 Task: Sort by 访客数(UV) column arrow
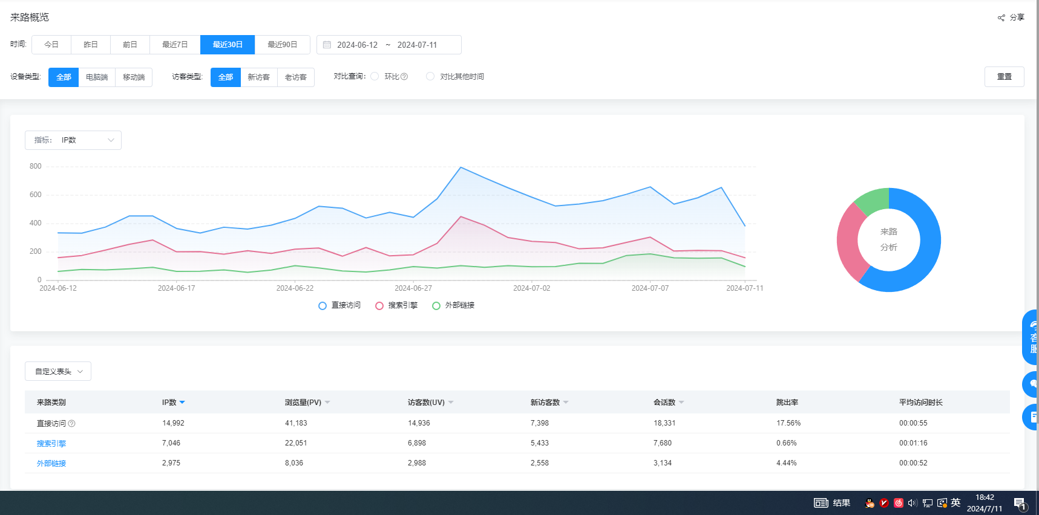(451, 403)
